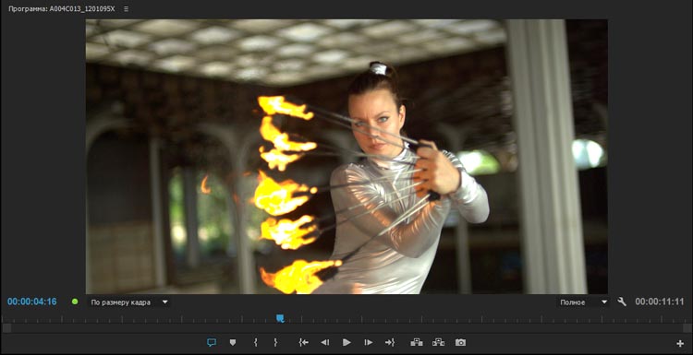
Task: Click the zoom scrollbar right handle
Action: (x=687, y=328)
